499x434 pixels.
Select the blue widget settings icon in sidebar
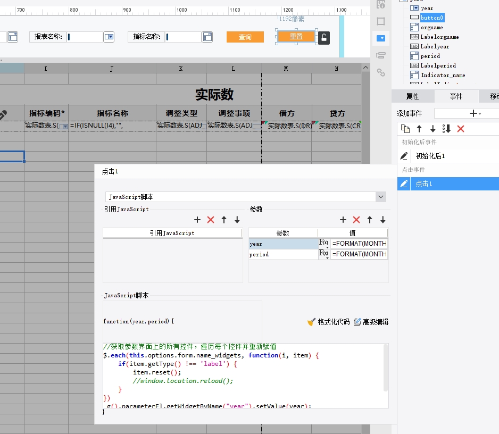381,38
